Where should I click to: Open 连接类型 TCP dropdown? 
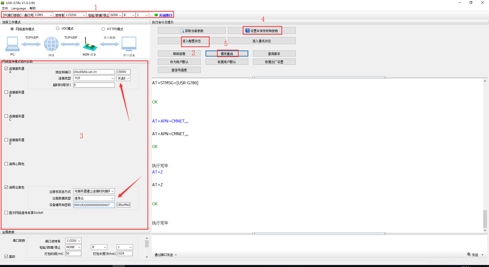click(94, 78)
